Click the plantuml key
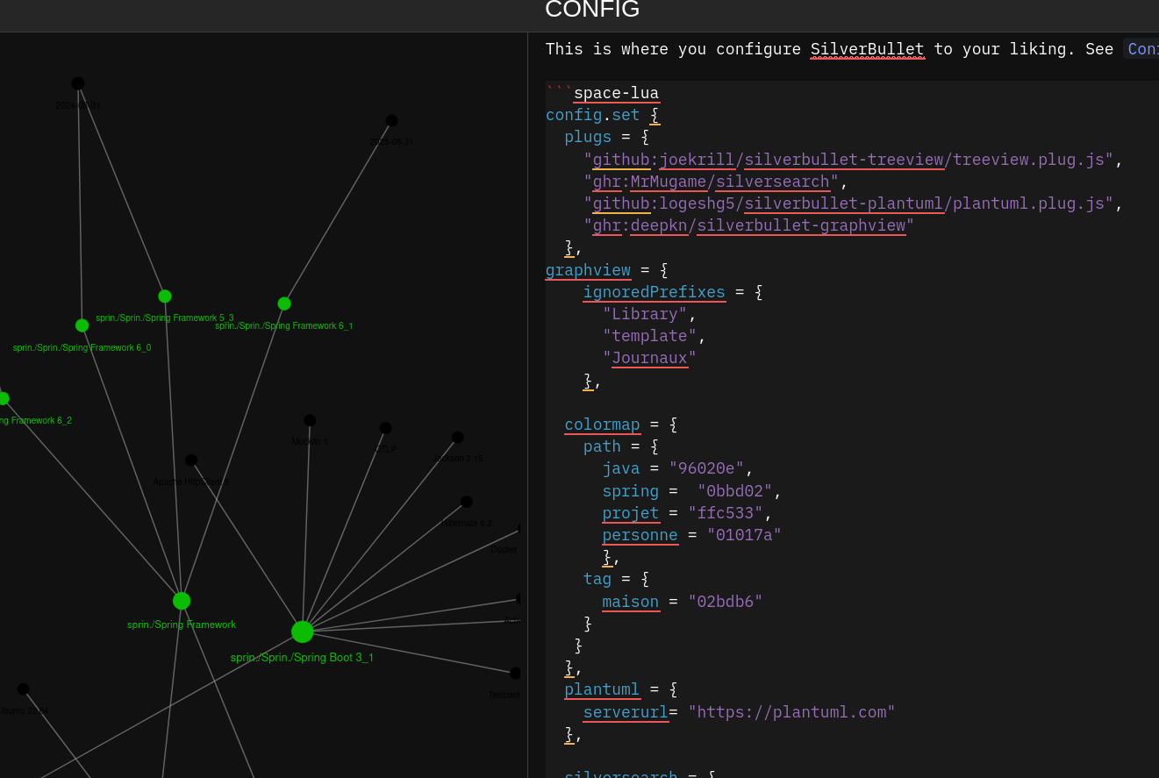Image resolution: width=1159 pixels, height=778 pixels. click(x=602, y=689)
